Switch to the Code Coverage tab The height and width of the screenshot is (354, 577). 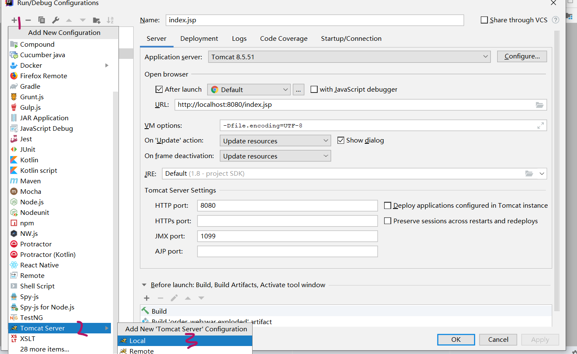click(x=284, y=38)
